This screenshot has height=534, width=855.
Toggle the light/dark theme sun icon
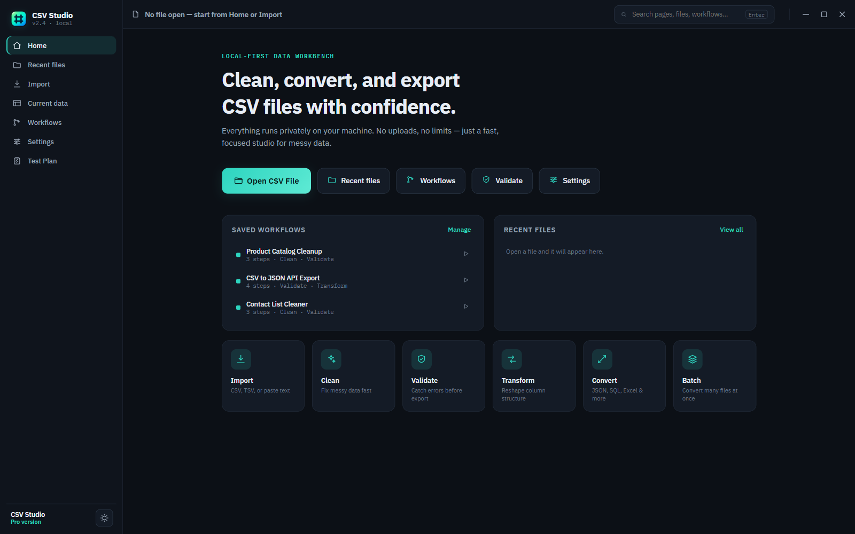104,518
